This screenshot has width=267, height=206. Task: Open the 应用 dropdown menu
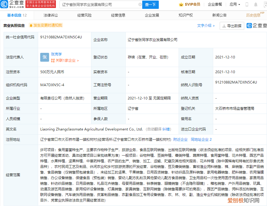click(234, 5)
